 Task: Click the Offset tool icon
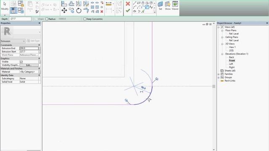pyautogui.click(x=71, y=3)
